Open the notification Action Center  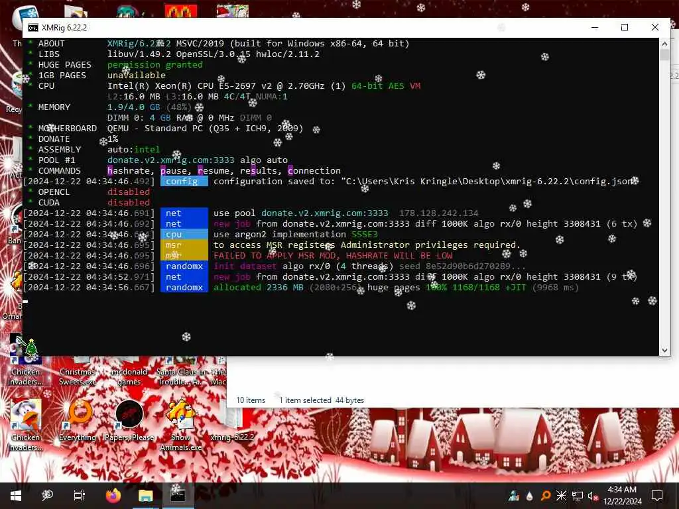point(657,496)
